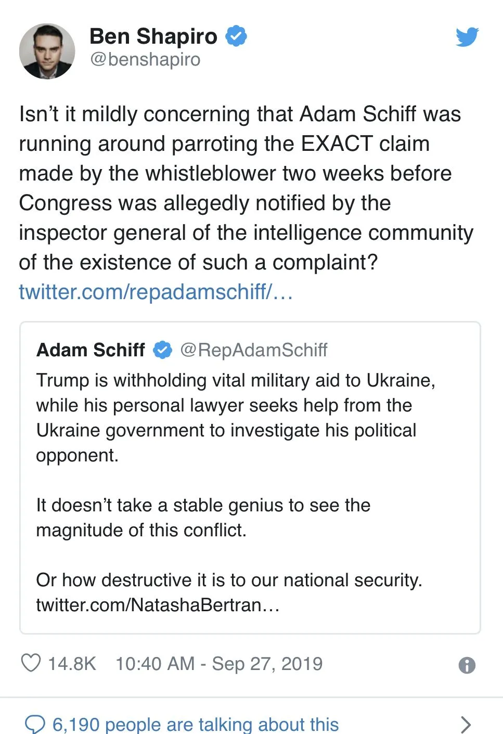Open the @RepAdamSchiff handle

tap(253, 350)
